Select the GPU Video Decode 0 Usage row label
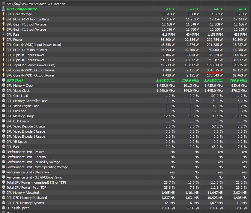Screen dimensions: 251x213 [26, 126]
